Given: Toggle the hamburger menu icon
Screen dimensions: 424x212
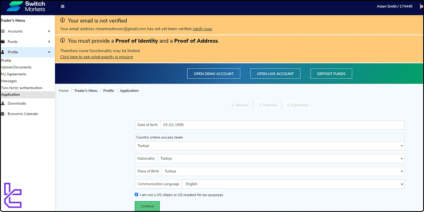Looking at the screenshot, I should [63, 7].
